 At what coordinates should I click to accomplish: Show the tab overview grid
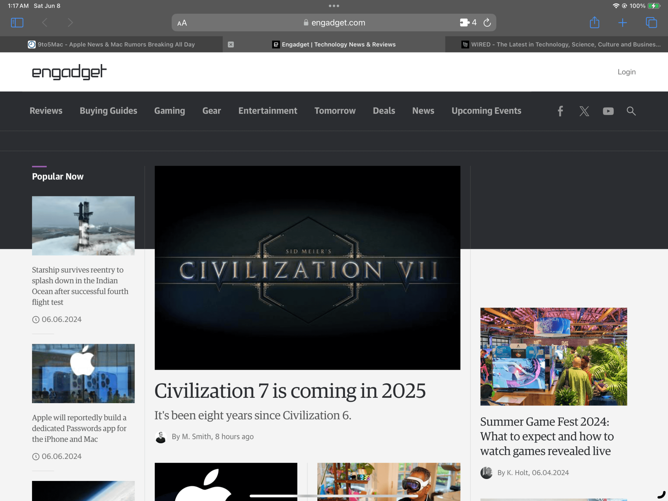click(651, 23)
